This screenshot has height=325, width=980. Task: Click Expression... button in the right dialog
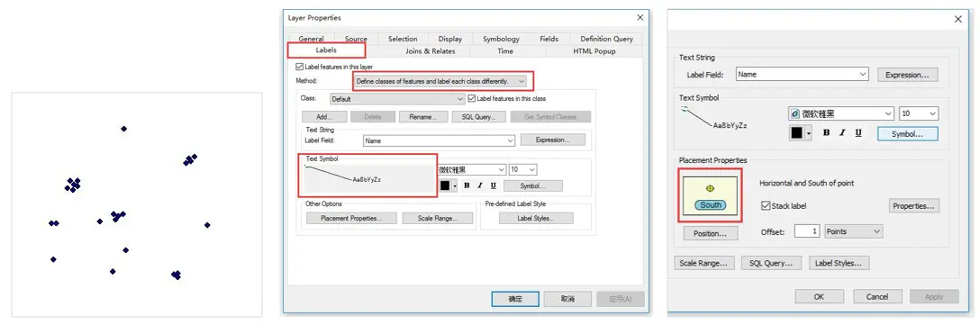[x=908, y=75]
